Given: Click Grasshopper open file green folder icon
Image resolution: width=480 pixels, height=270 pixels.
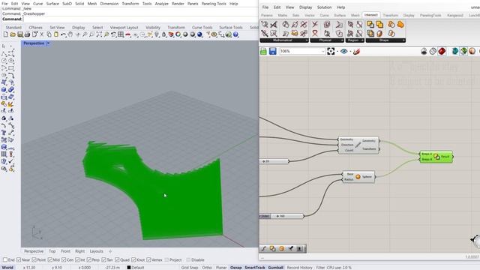Looking at the screenshot, I should pos(263,51).
